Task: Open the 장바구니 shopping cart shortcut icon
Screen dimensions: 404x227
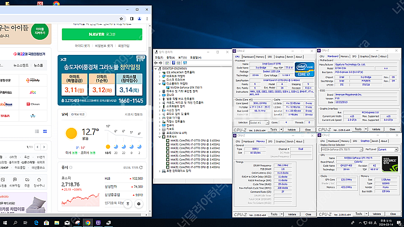Action: click(x=39, y=180)
